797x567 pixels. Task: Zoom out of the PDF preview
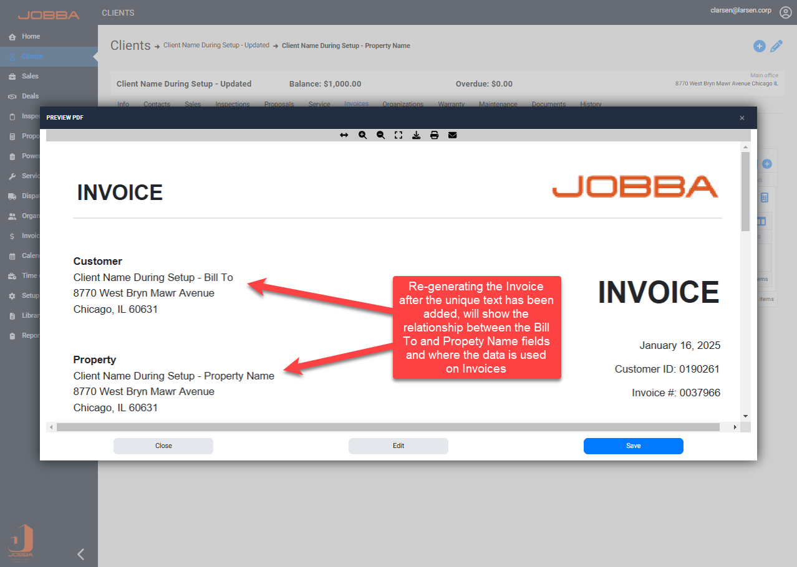click(x=380, y=135)
